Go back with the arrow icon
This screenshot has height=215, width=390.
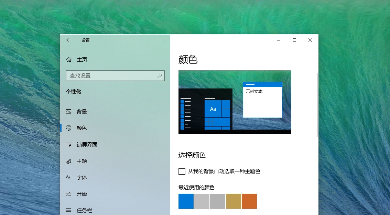(x=68, y=40)
